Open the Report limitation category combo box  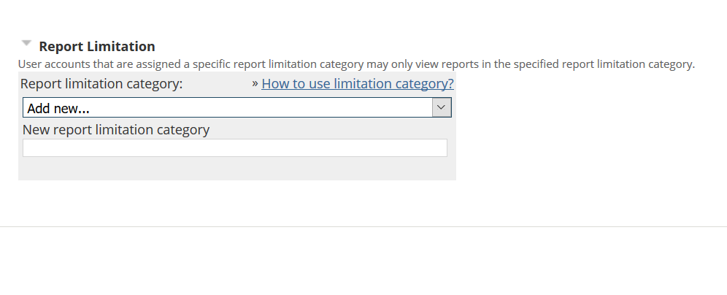(228, 108)
